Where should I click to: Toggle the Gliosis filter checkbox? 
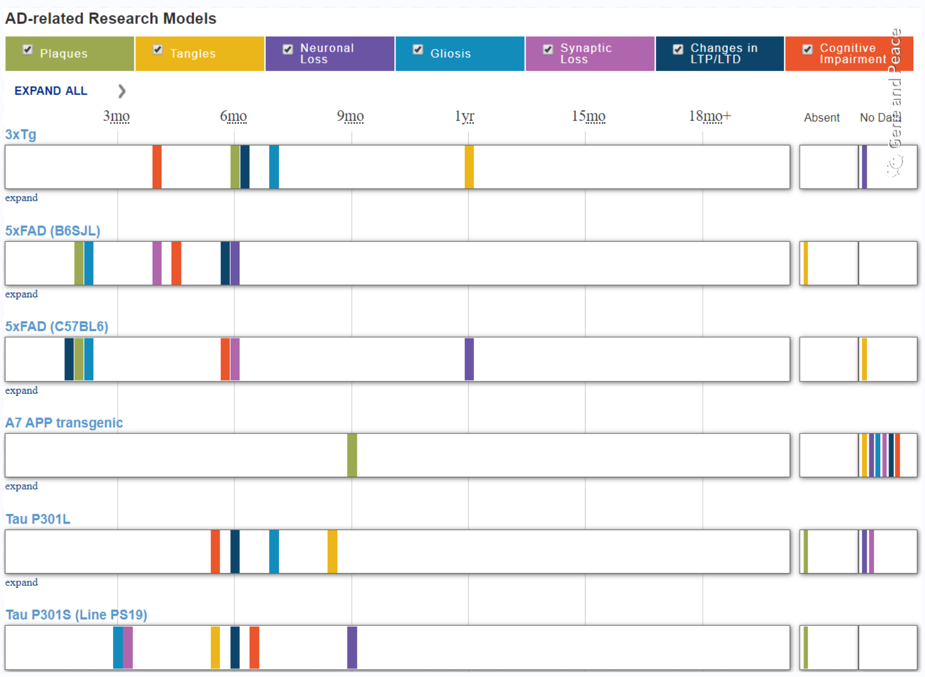click(418, 50)
